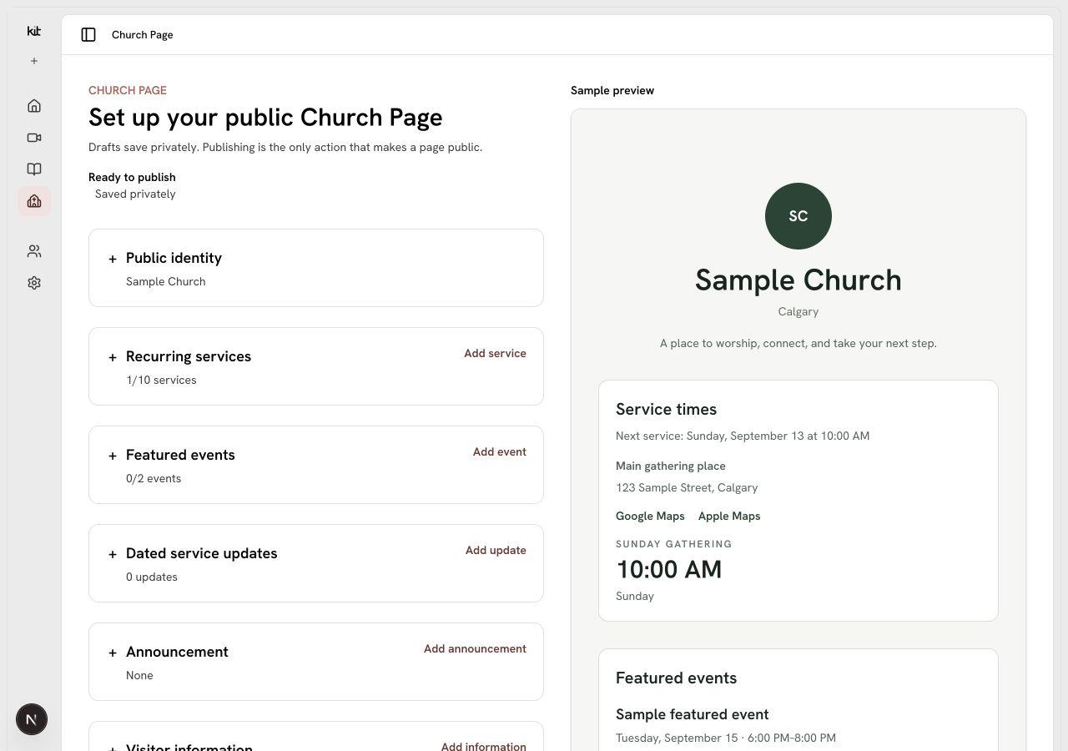Click the 'Service times' card heading
The height and width of the screenshot is (751, 1068).
667,410
